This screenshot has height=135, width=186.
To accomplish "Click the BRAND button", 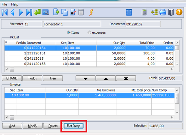I will [12, 78].
